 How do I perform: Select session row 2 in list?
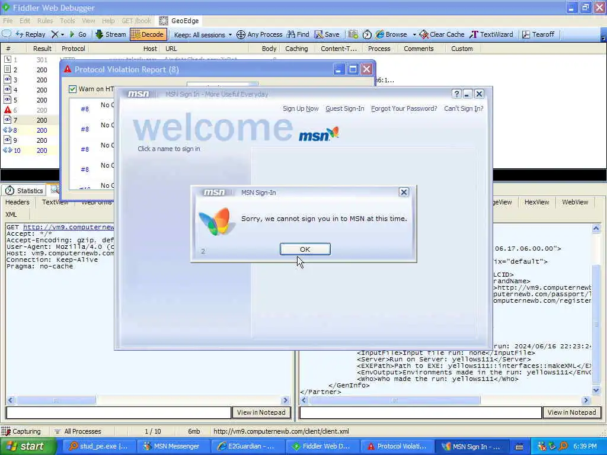click(x=29, y=70)
